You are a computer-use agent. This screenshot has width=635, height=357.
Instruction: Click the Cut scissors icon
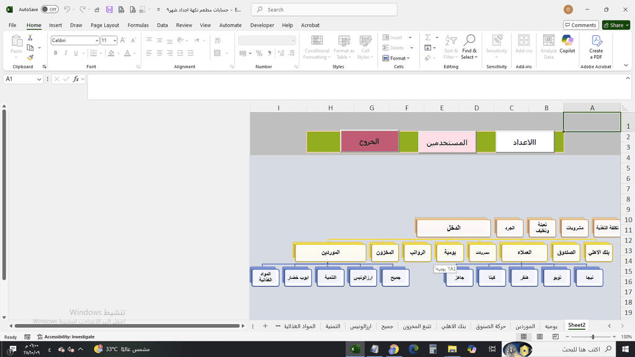click(x=30, y=38)
